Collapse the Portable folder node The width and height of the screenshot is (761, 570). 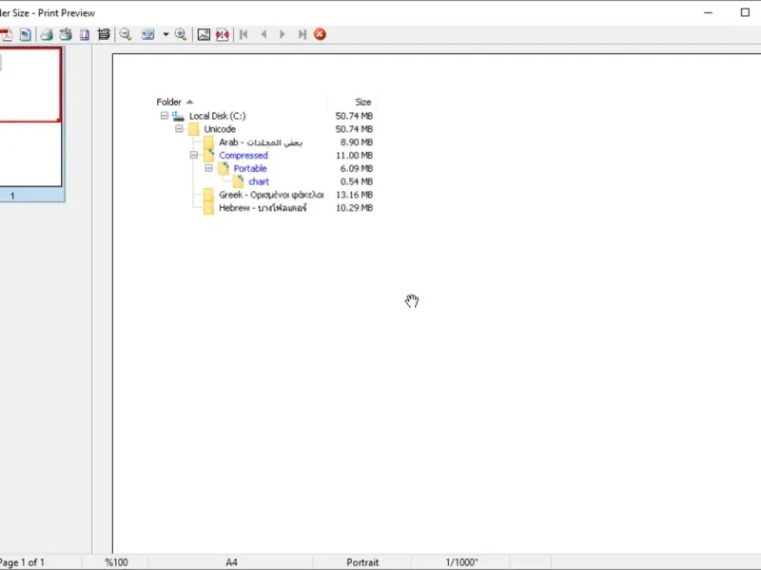pyautogui.click(x=208, y=168)
